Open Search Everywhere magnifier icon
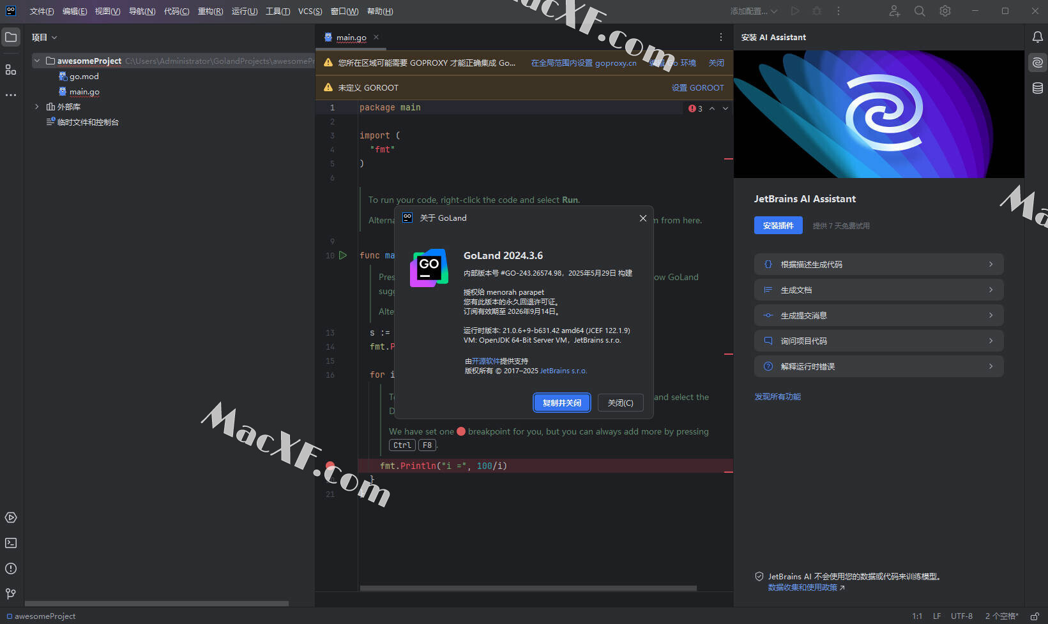Screen dimensions: 1048x624 point(920,11)
